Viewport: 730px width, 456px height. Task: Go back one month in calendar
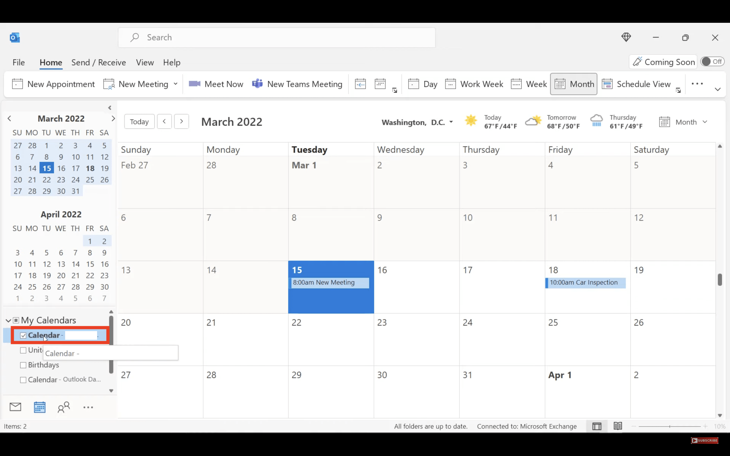165,122
